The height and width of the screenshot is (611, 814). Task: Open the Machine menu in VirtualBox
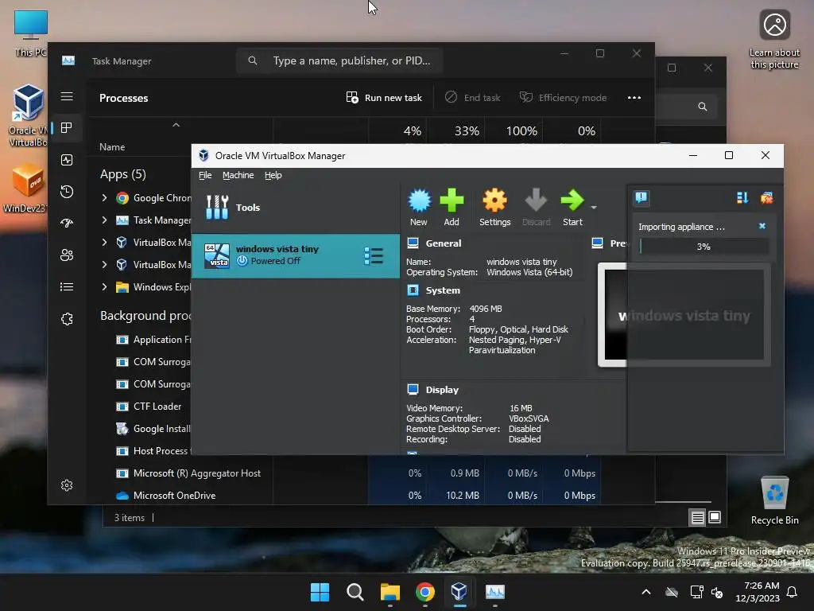(x=238, y=175)
